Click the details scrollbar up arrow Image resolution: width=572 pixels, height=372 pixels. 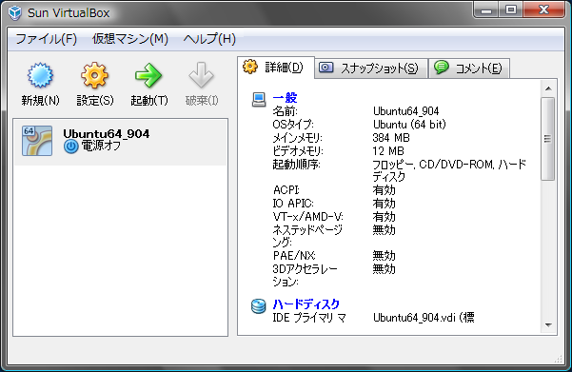pyautogui.click(x=548, y=88)
